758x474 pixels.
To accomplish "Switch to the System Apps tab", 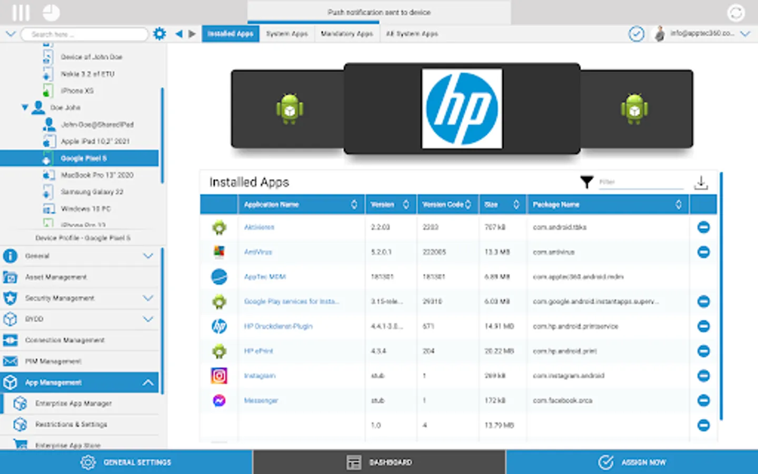I will coord(287,34).
